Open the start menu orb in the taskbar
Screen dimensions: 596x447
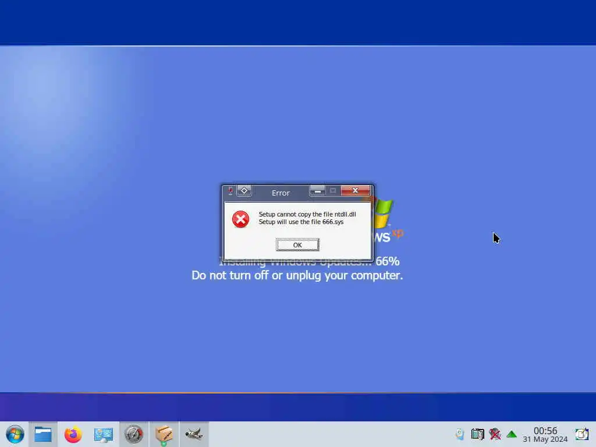pos(15,434)
